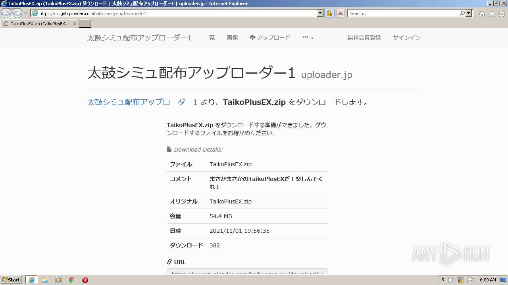Image resolution: width=508 pixels, height=285 pixels.
Task: Expand the search provider dropdown
Action: pos(469,13)
